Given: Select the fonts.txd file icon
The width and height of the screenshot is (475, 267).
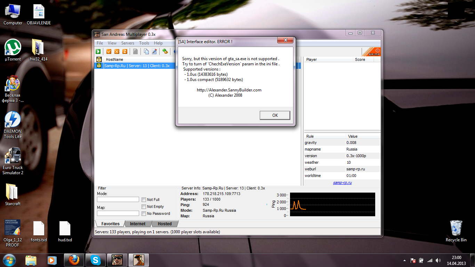Looking at the screenshot, I should pyautogui.click(x=39, y=232).
